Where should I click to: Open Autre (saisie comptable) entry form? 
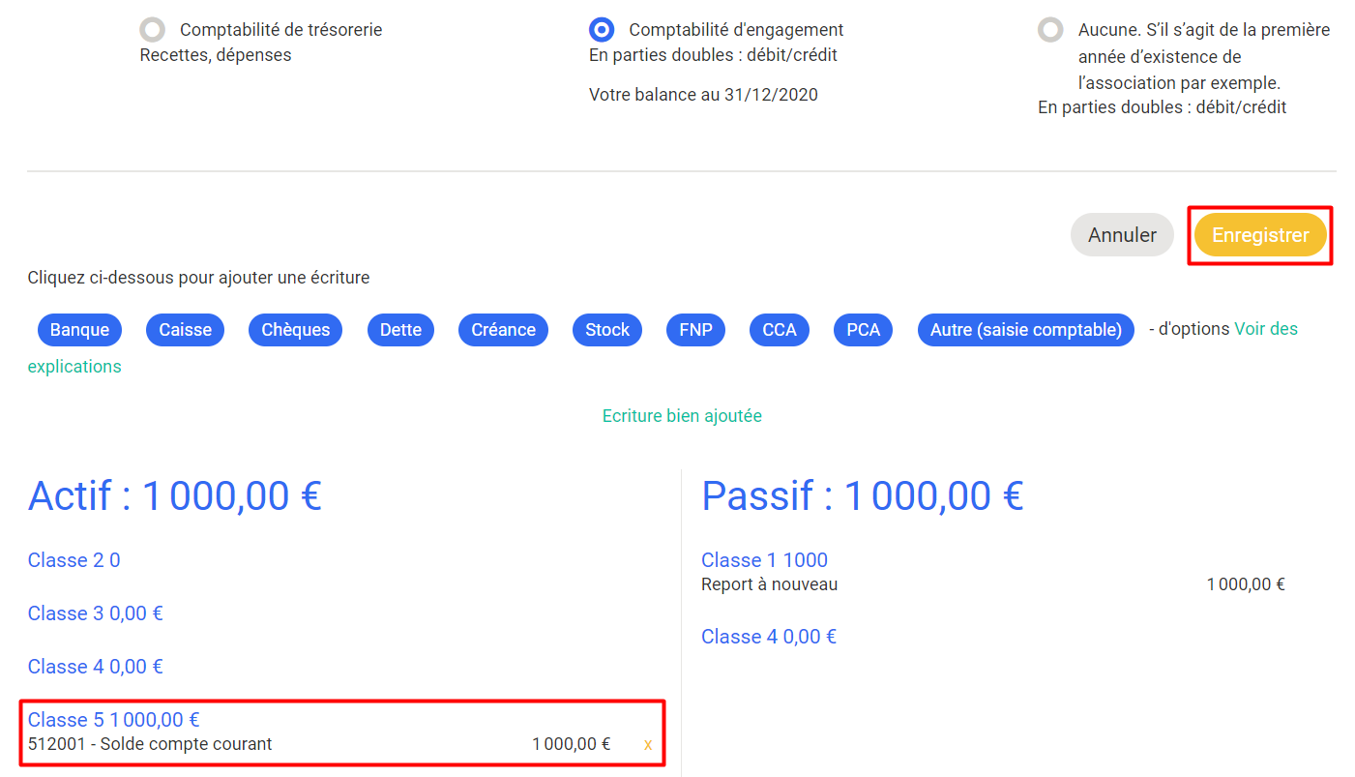point(1026,330)
